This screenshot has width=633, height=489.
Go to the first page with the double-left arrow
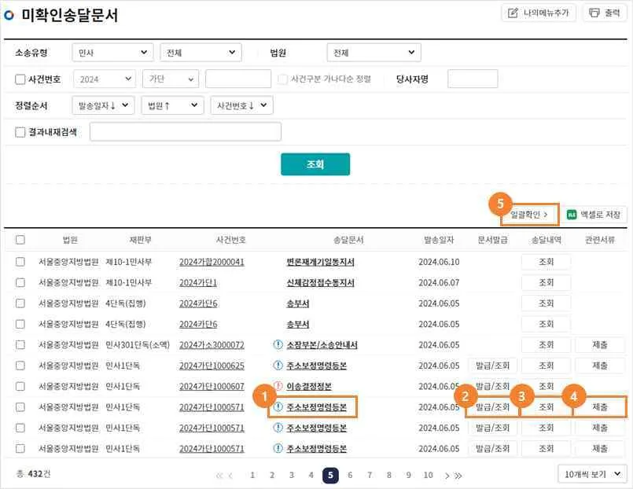point(219,476)
